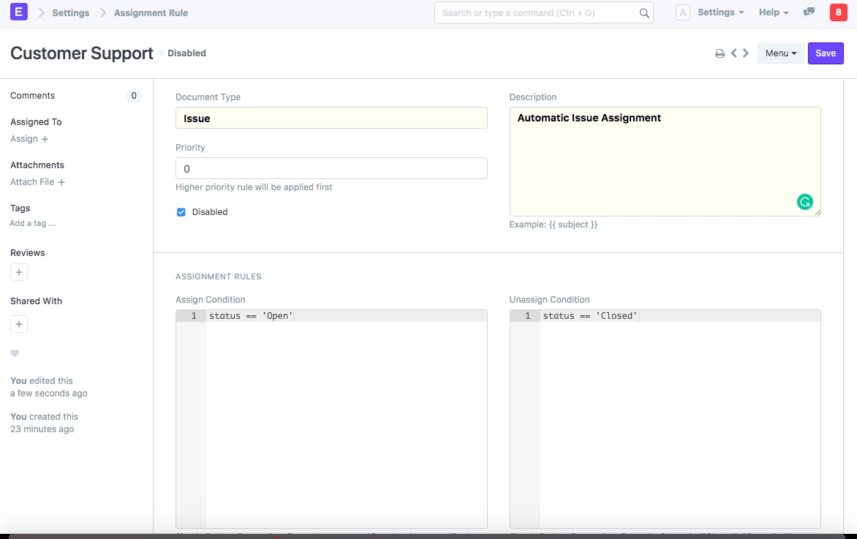Viewport: 857px width, 539px height.
Task: Click the Grammarly icon in Description
Action: click(804, 202)
